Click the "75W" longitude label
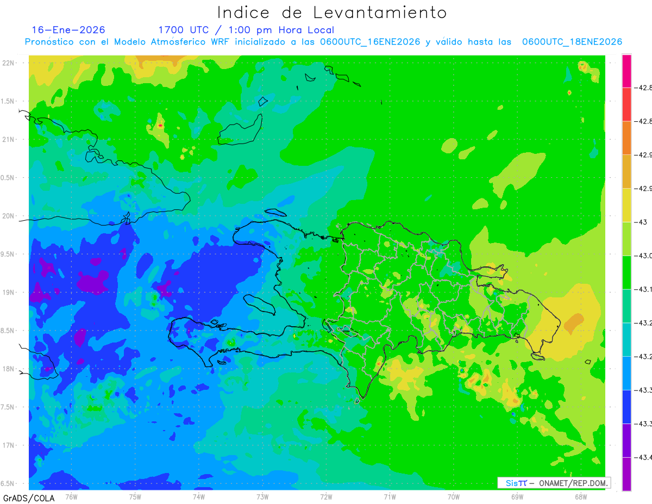The width and height of the screenshot is (652, 504). tap(135, 496)
